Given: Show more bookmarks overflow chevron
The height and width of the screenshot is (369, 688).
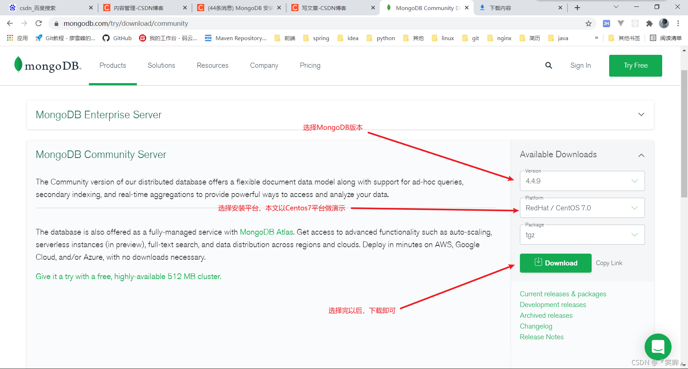Looking at the screenshot, I should pos(596,38).
